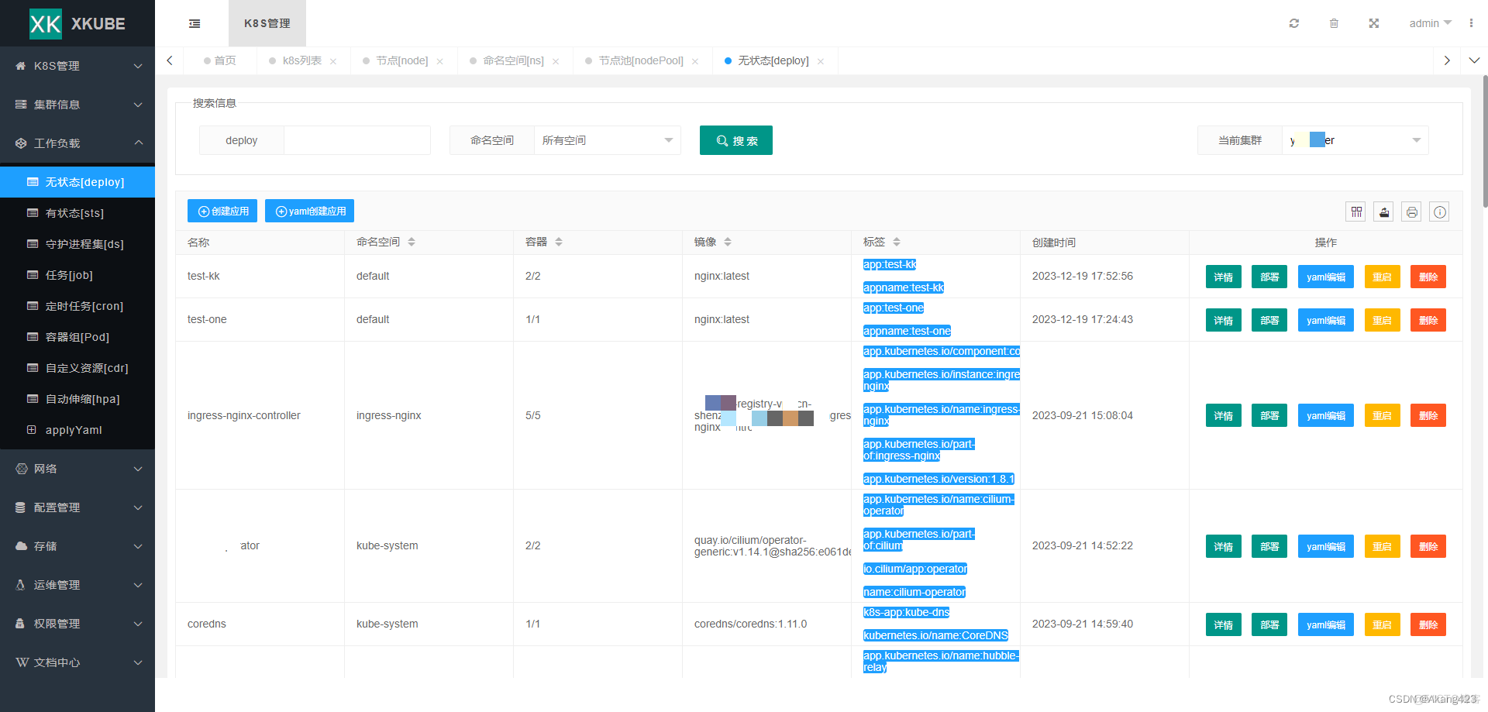
Task: Expand the 集群信息 sidebar menu
Action: [77, 105]
